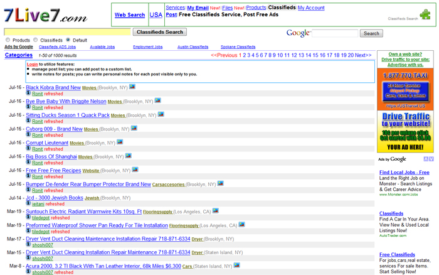Go to results page 2

point(245,55)
